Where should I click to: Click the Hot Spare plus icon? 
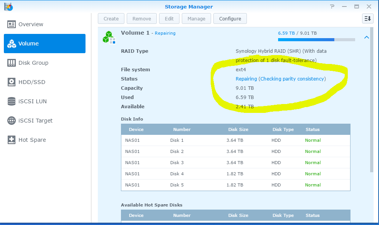12,140
